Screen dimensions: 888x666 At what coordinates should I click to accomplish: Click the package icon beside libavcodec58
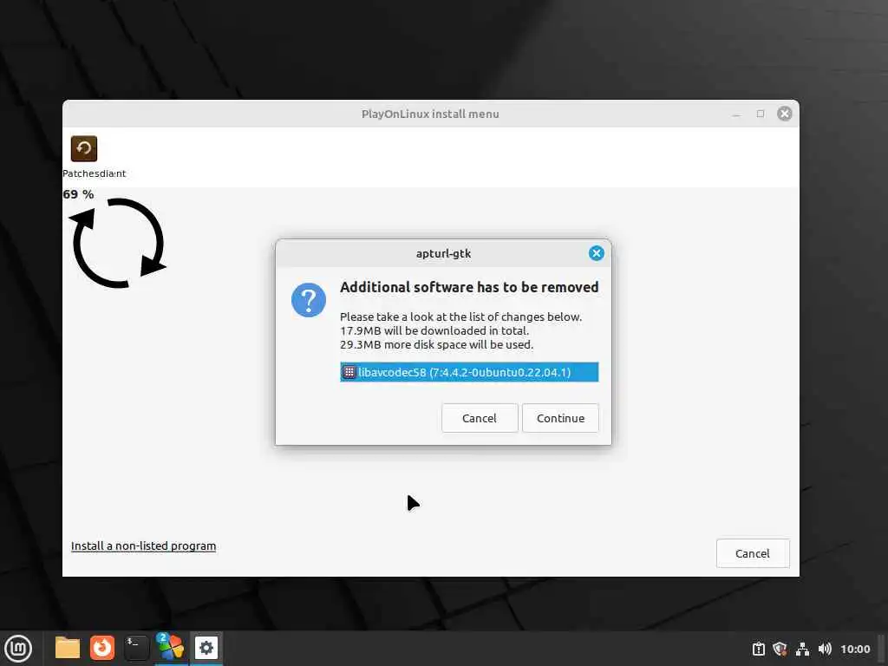349,372
